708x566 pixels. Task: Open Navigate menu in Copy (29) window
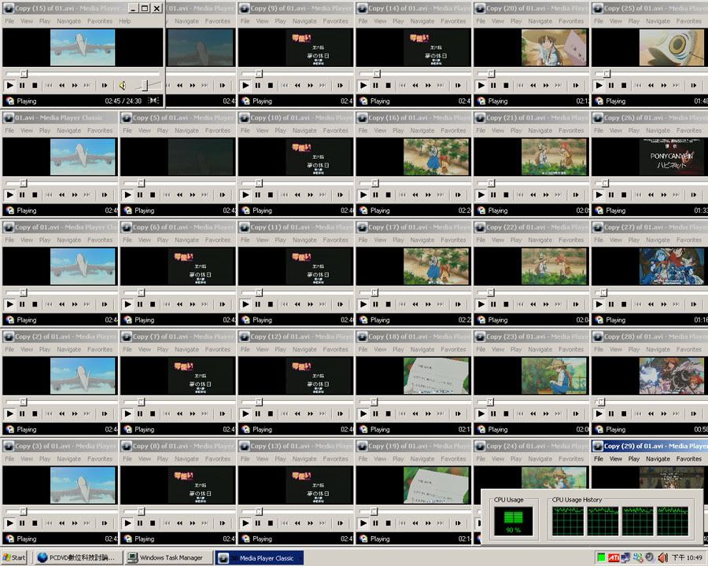(658, 459)
